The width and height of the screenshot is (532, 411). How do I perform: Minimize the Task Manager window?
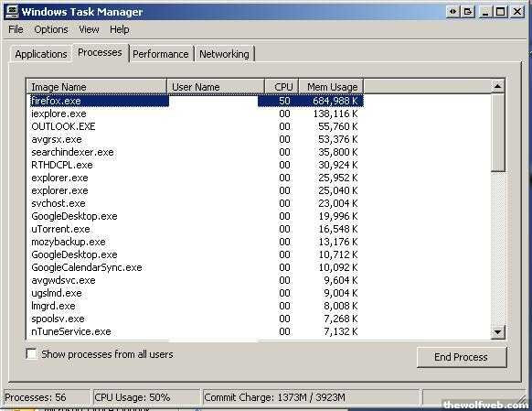485,12
